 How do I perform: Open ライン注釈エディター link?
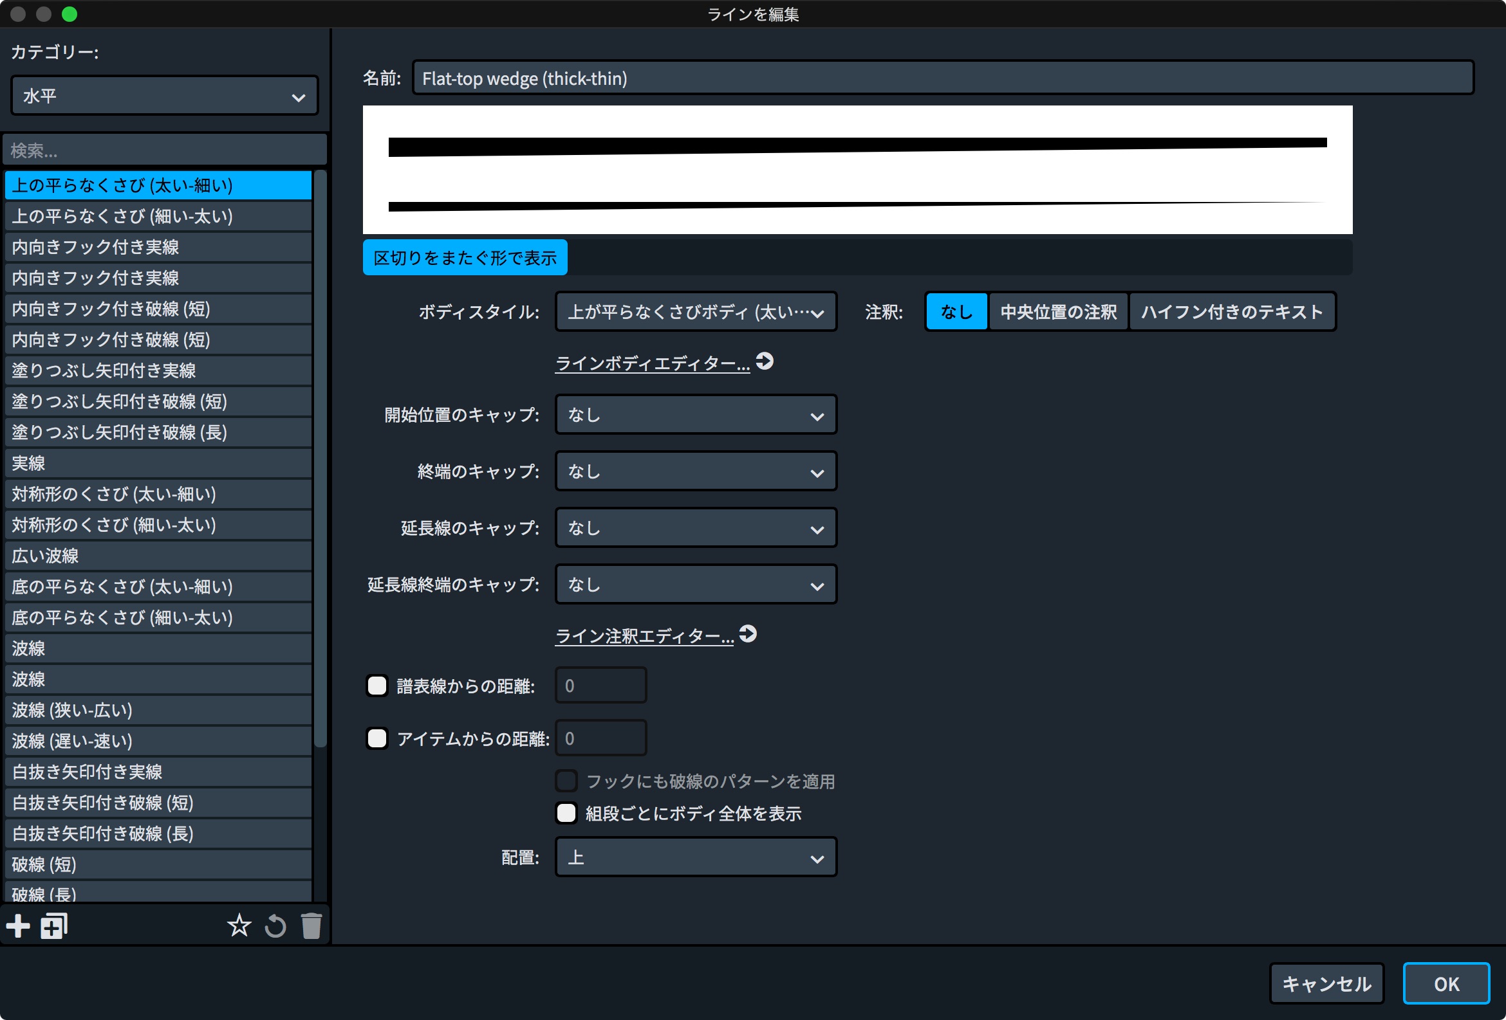[645, 636]
